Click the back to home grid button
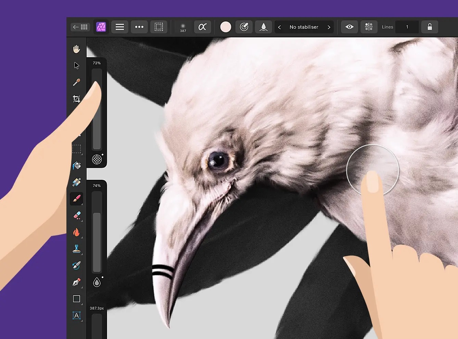 (80, 27)
